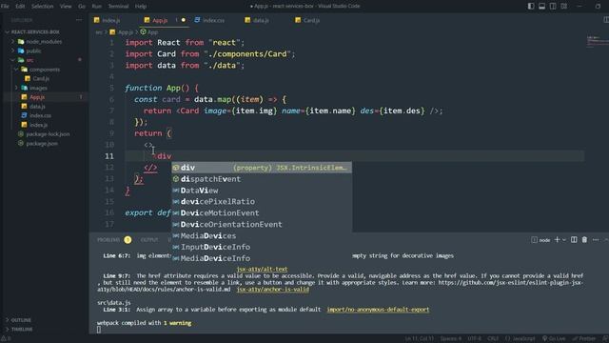Image resolution: width=609 pixels, height=343 pixels.
Task: Toggle secondary sidebar layout icon
Action: 553,7
